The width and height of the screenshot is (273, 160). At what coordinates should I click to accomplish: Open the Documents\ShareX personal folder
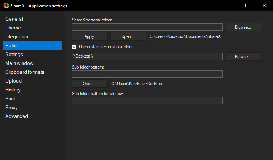point(128,36)
